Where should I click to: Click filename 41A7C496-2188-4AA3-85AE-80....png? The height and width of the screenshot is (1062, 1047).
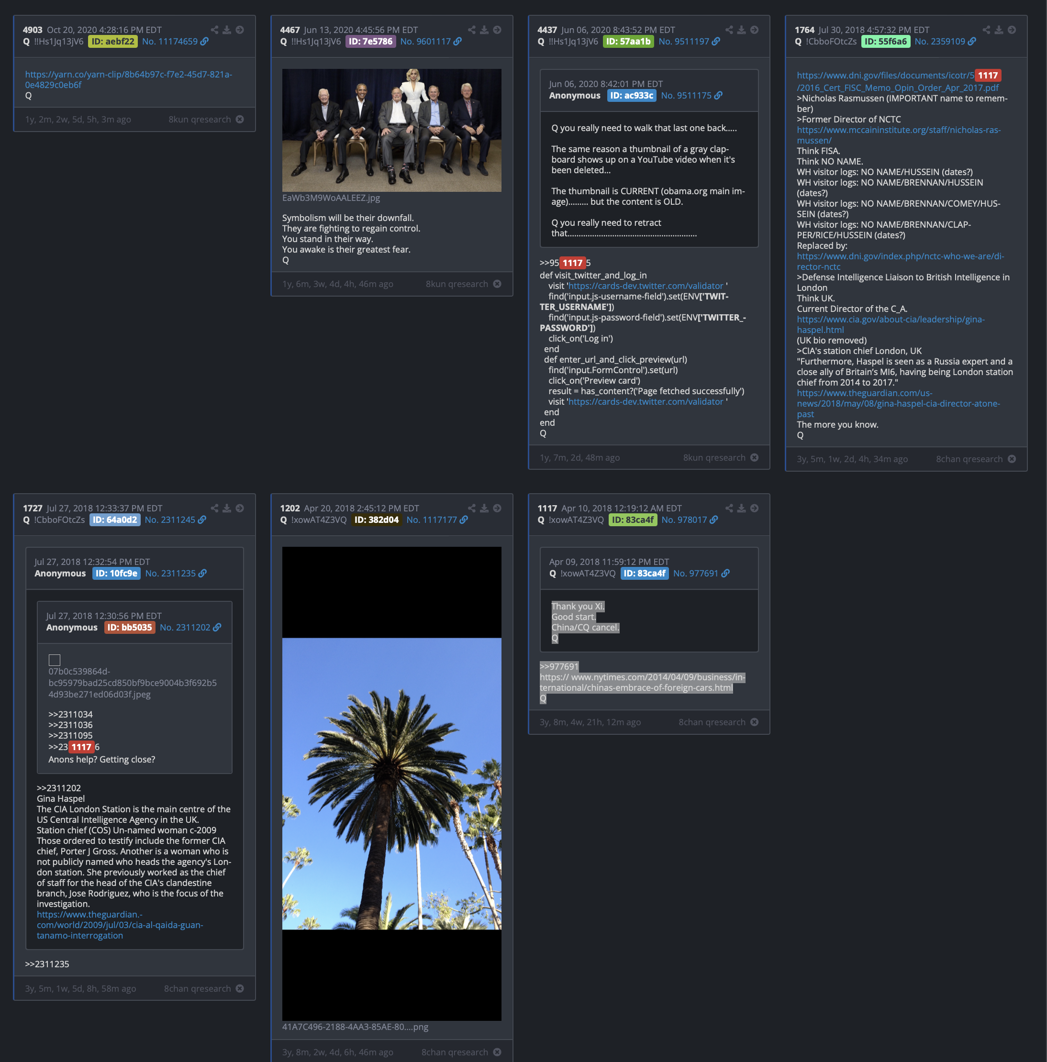click(355, 1026)
